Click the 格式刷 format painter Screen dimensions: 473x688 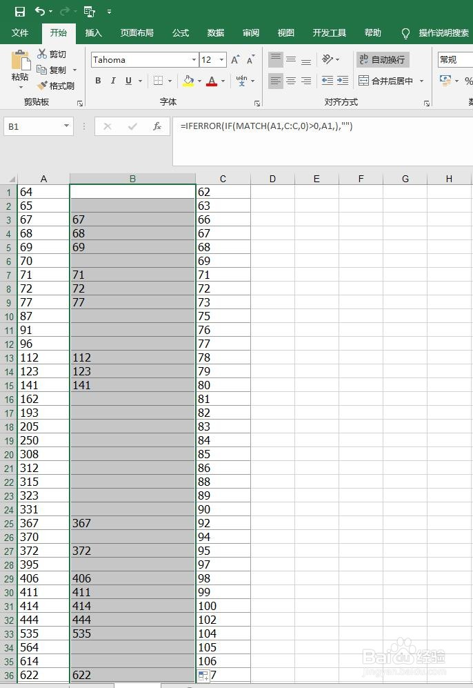(56, 86)
